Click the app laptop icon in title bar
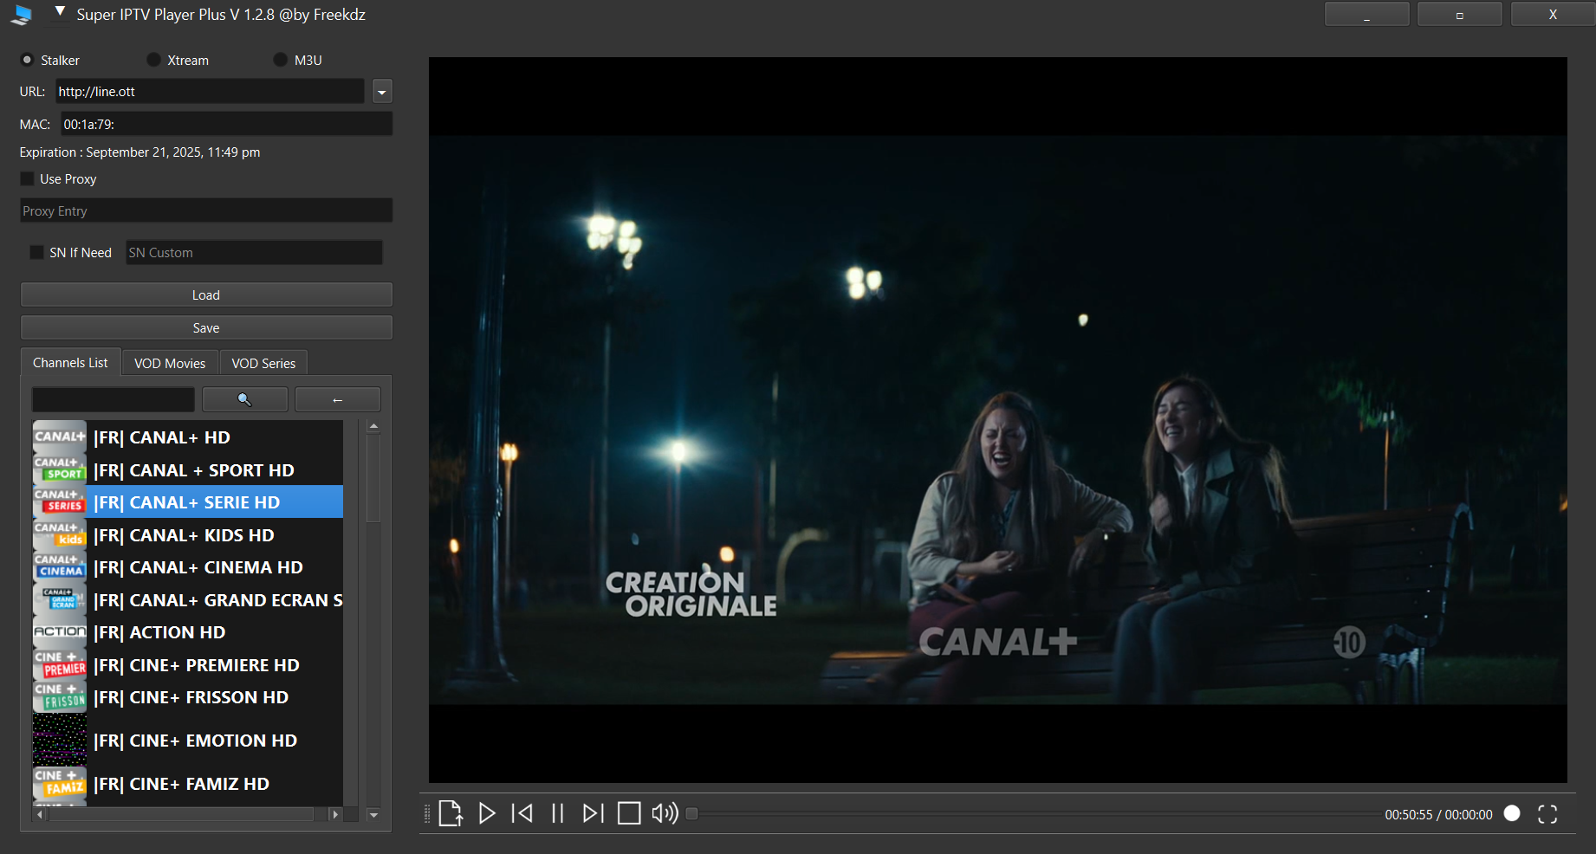 tap(23, 15)
